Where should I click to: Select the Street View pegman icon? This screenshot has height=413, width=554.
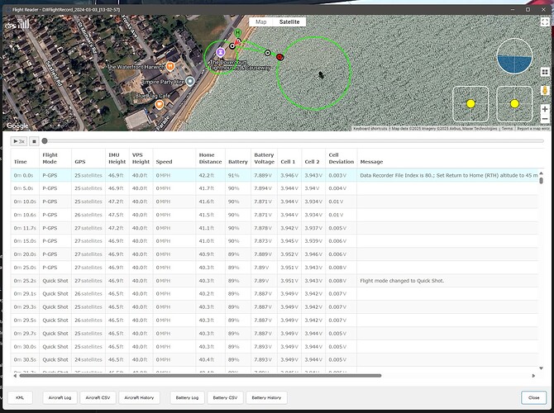pyautogui.click(x=545, y=90)
